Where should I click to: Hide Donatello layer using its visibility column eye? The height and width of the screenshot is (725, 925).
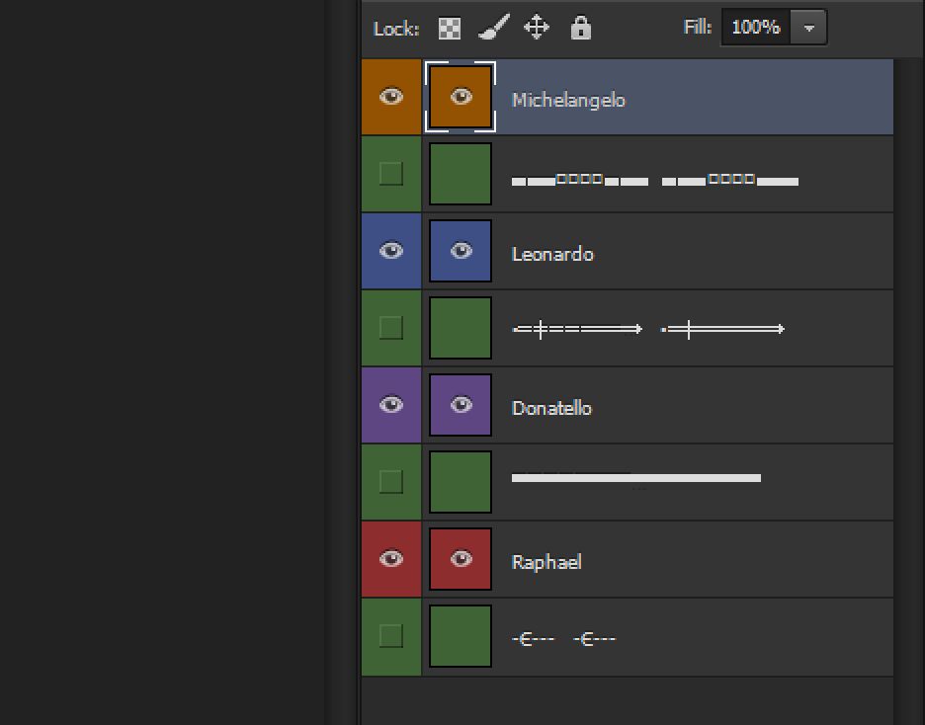(x=391, y=405)
